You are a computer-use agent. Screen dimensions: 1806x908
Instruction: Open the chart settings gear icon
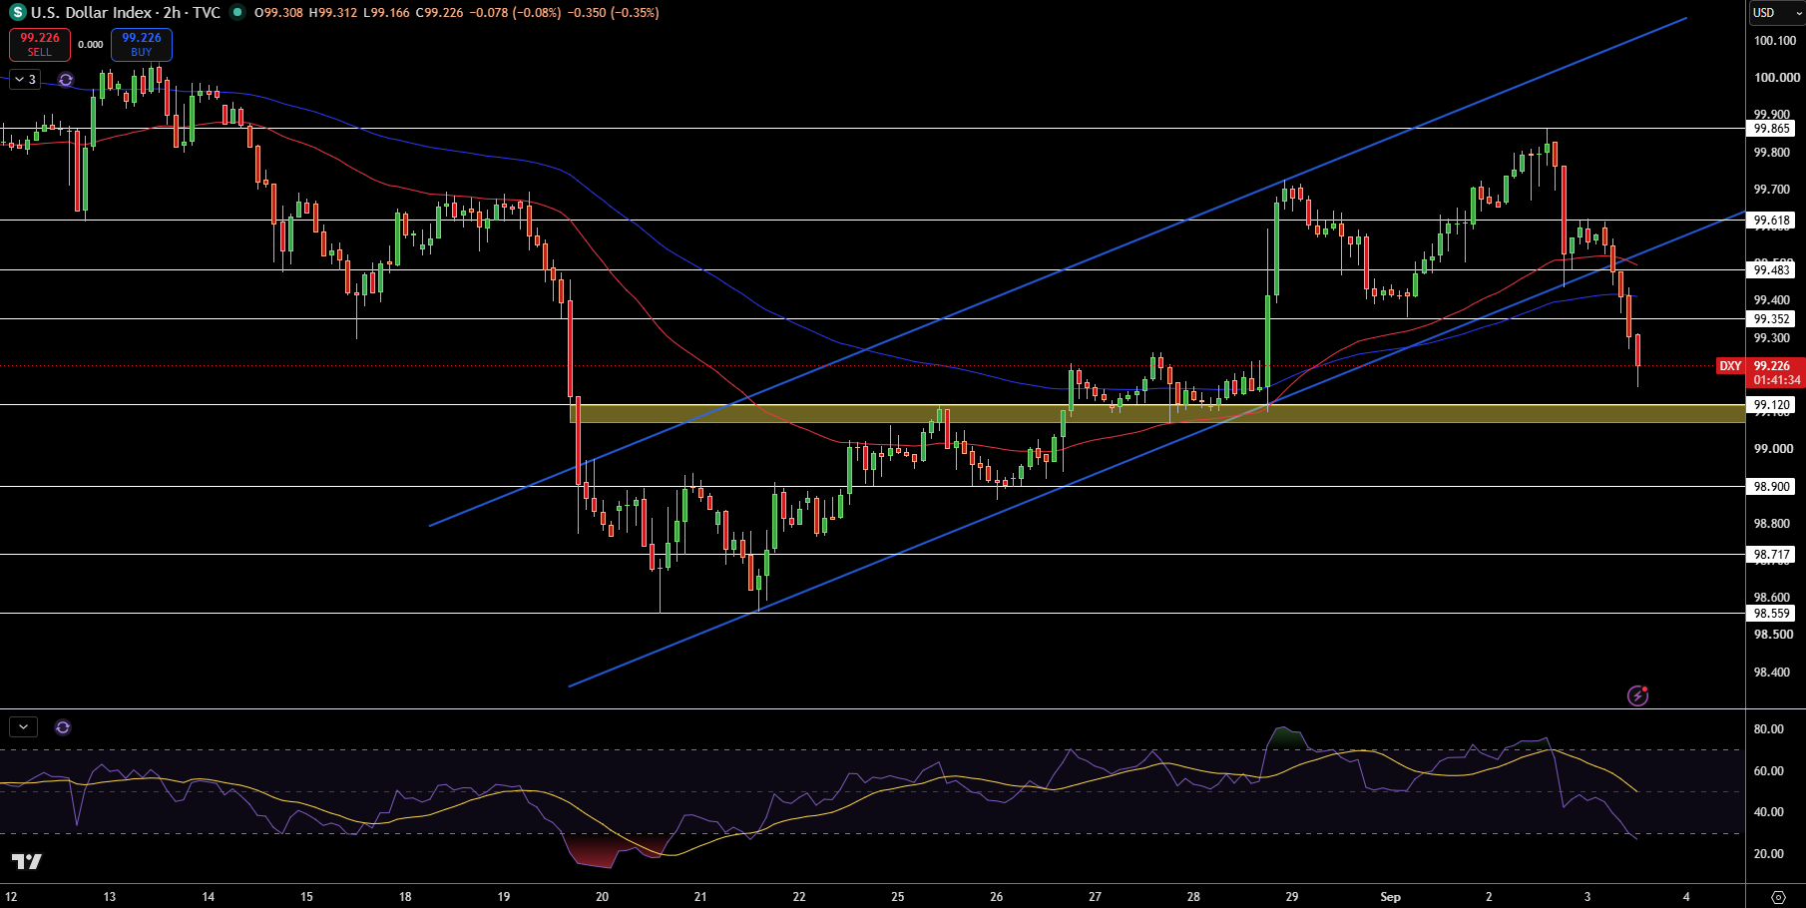click(x=1778, y=897)
